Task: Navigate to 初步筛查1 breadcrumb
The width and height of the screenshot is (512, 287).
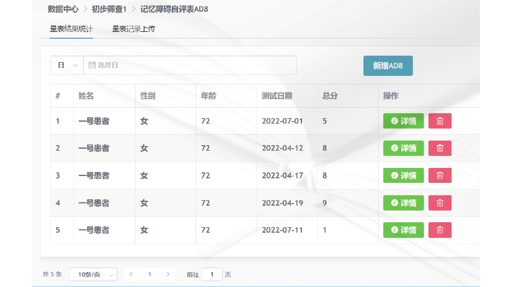Action: 109,9
